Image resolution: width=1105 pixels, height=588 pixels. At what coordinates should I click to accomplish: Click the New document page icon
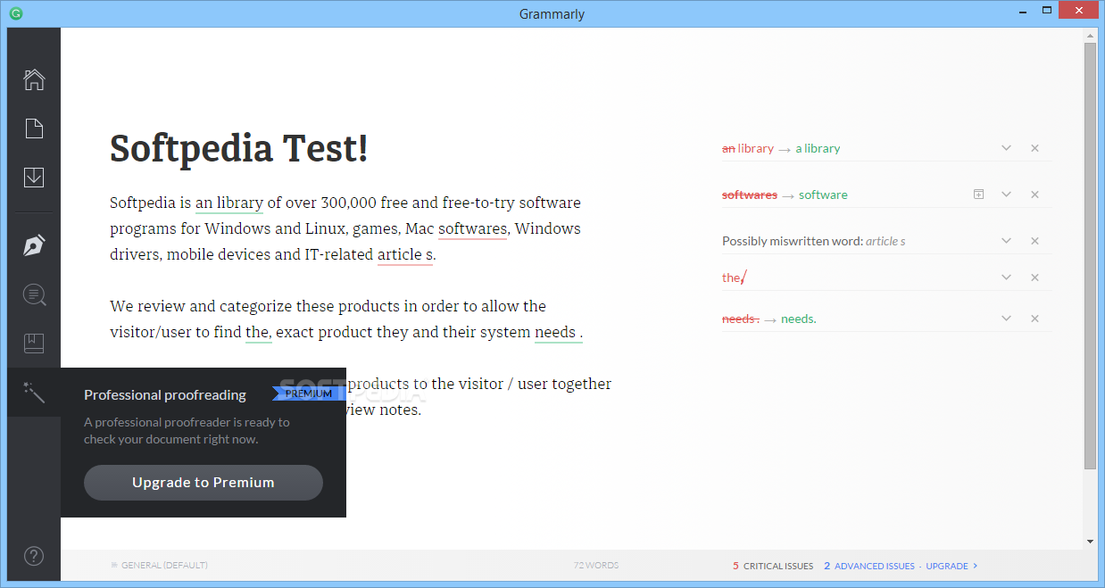click(34, 128)
